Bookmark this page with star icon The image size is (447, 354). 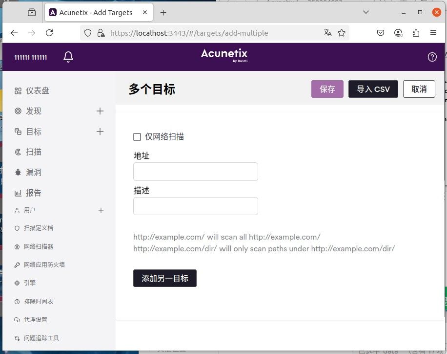pos(342,33)
